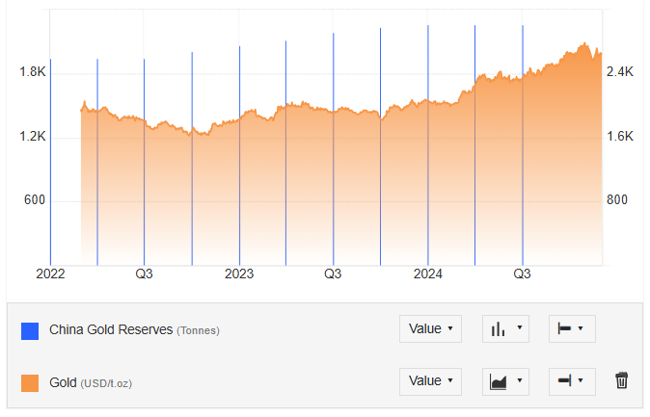Expand Value dropdown for Gold row

click(430, 380)
